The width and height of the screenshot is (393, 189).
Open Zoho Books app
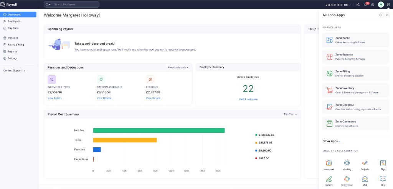[x=356, y=40]
